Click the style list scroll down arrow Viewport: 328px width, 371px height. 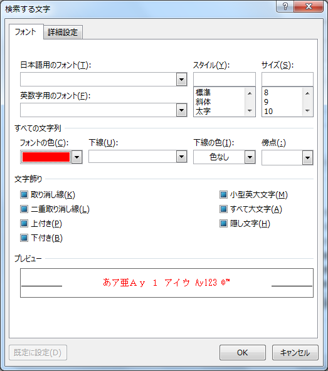(250, 111)
